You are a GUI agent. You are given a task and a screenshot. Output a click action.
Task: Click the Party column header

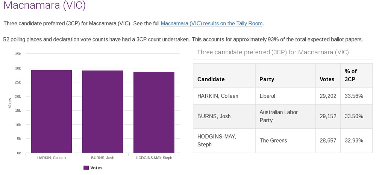tap(267, 79)
